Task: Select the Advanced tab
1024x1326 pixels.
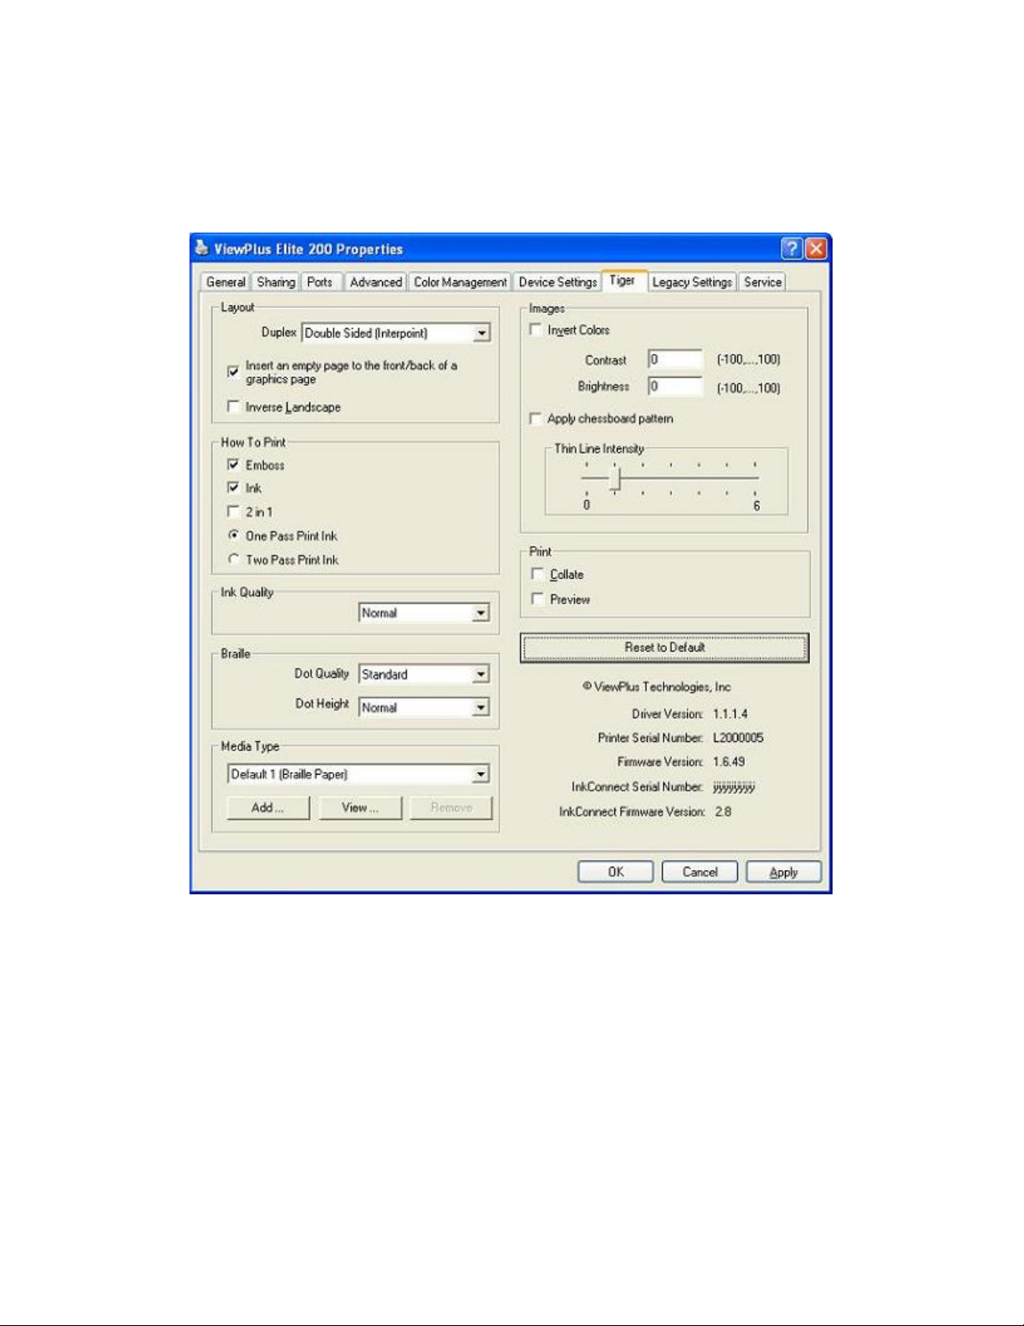Action: click(375, 282)
